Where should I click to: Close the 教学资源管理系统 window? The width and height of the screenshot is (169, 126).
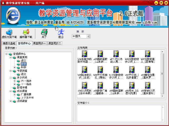coord(166,3)
